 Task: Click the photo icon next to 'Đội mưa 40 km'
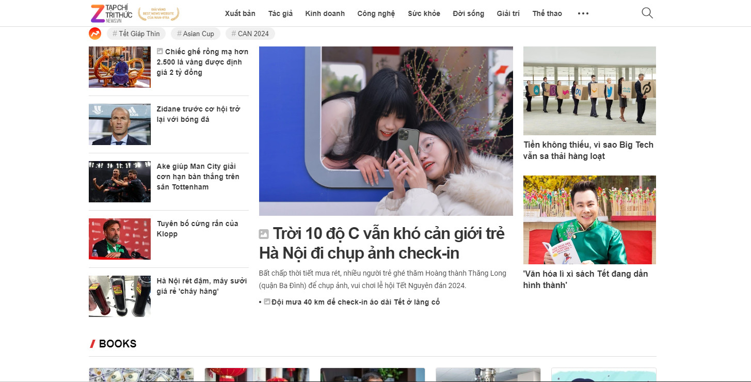click(x=267, y=301)
